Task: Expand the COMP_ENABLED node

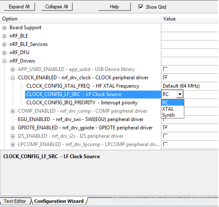Action: (x=13, y=111)
